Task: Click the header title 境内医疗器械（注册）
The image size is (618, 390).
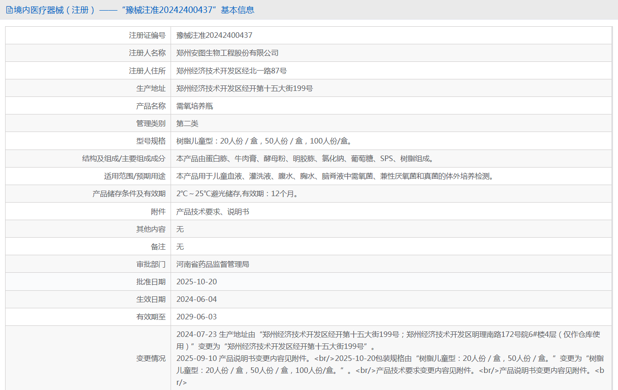Action: click(x=55, y=10)
